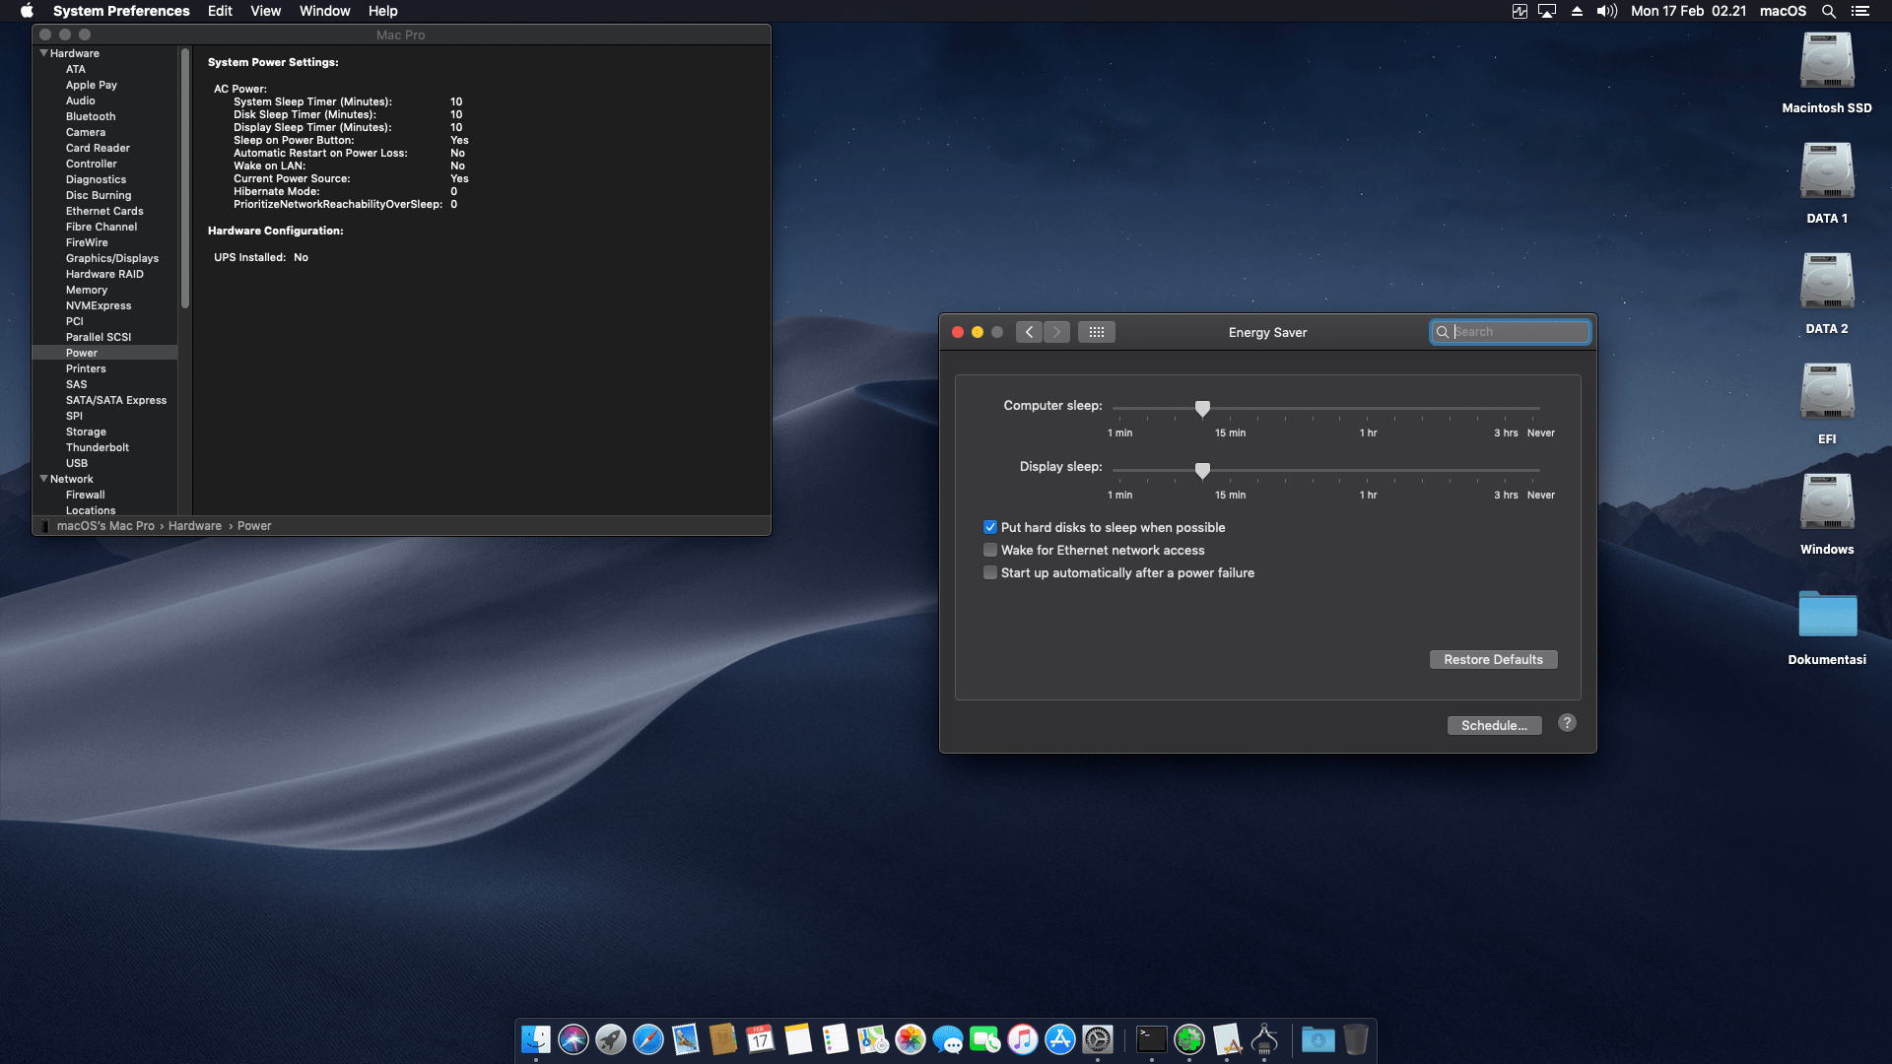
Task: Open the Photos app in the Dock
Action: tap(910, 1039)
